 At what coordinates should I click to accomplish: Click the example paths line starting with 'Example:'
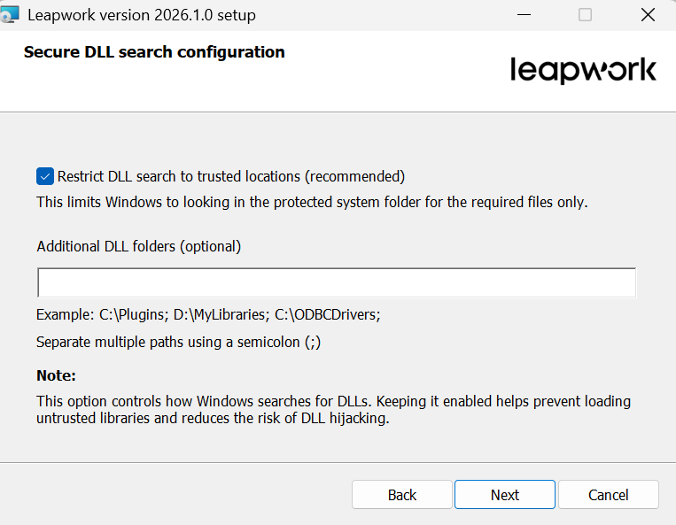coord(209,315)
